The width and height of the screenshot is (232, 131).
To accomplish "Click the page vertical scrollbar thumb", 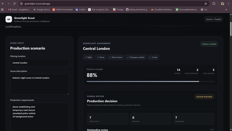I will click(x=231, y=29).
